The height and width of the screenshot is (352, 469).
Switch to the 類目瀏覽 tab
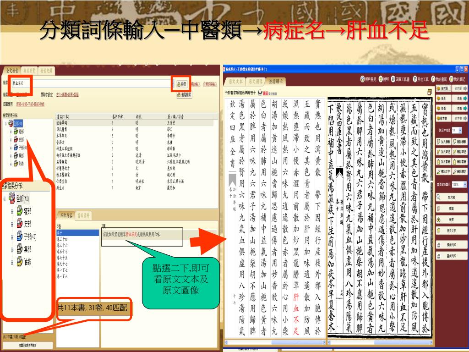tap(29, 71)
